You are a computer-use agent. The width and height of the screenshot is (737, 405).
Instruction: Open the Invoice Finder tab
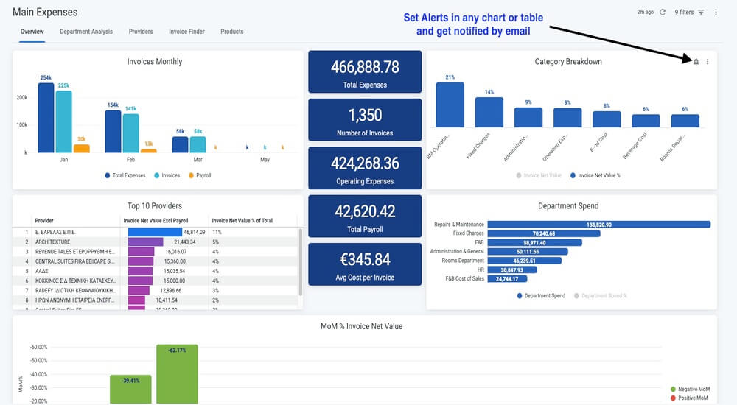coord(186,32)
